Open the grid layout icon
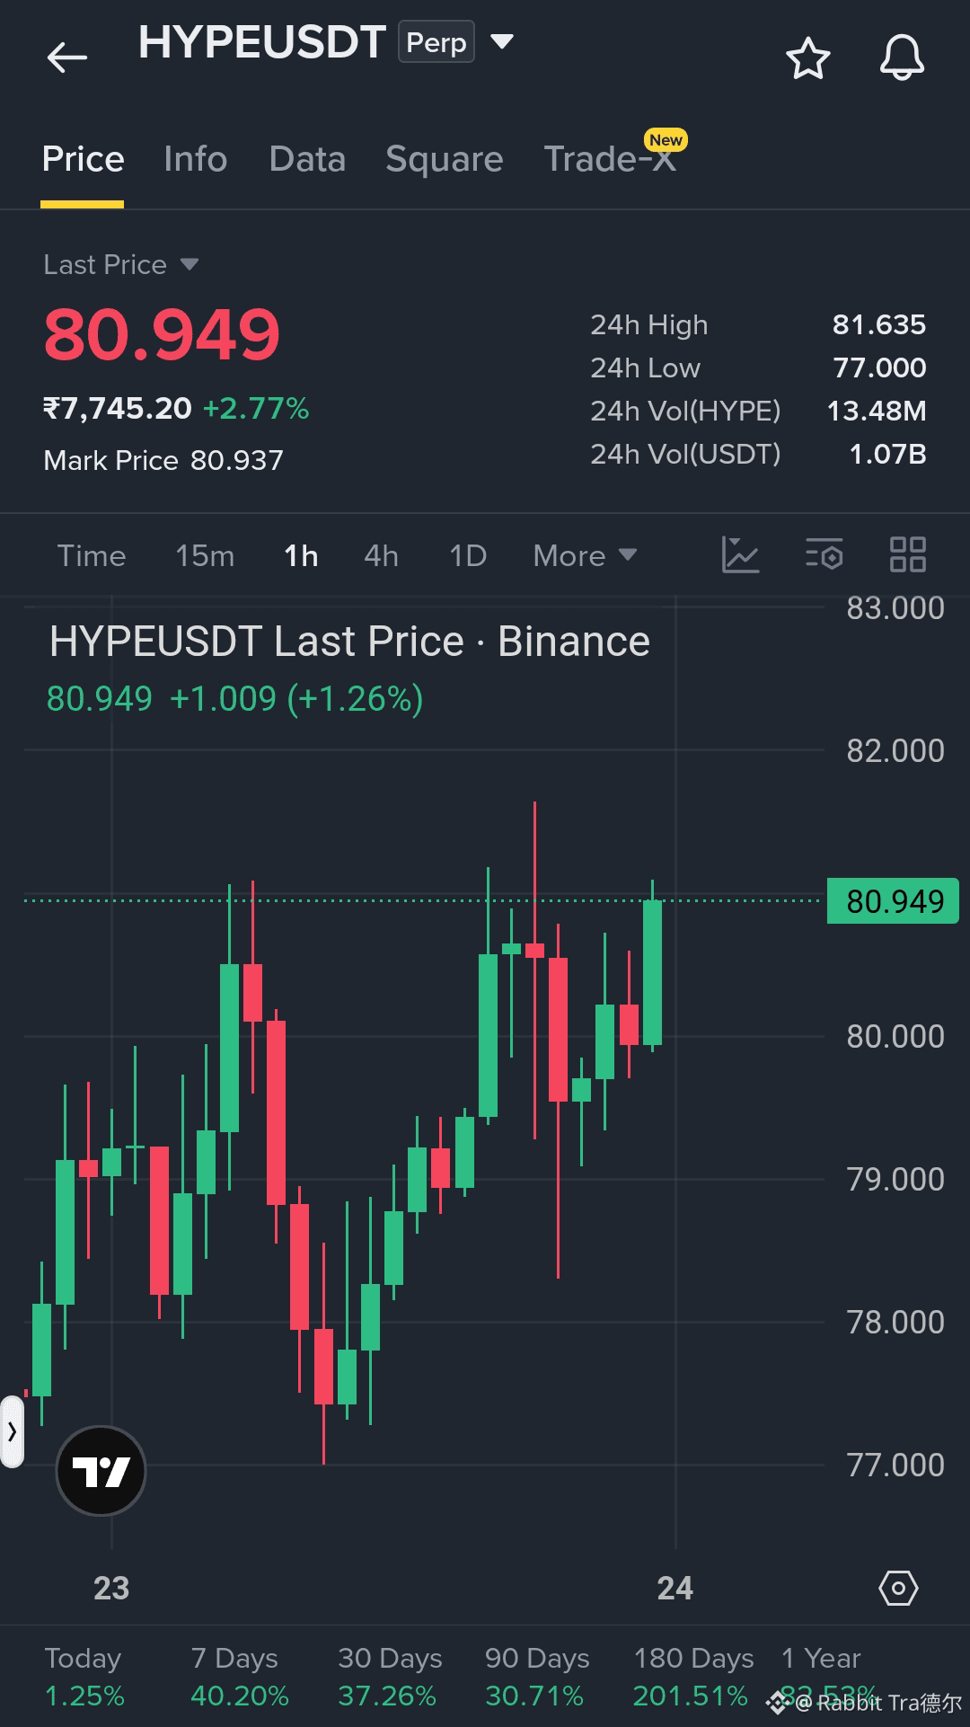The height and width of the screenshot is (1727, 970). (x=907, y=554)
